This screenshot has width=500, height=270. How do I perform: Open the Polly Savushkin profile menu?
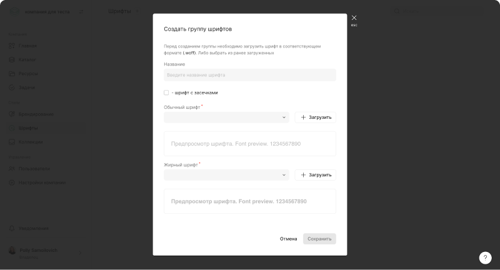click(44, 252)
